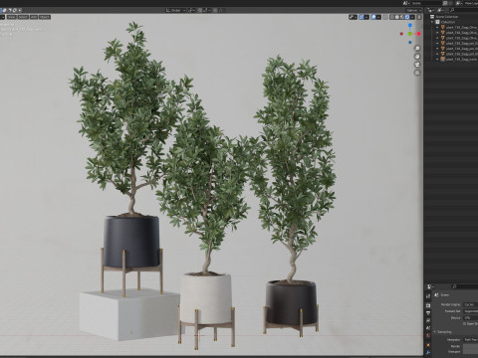This screenshot has height=358, width=478.
Task: Open the Select menu in viewport header
Action: 23,17
